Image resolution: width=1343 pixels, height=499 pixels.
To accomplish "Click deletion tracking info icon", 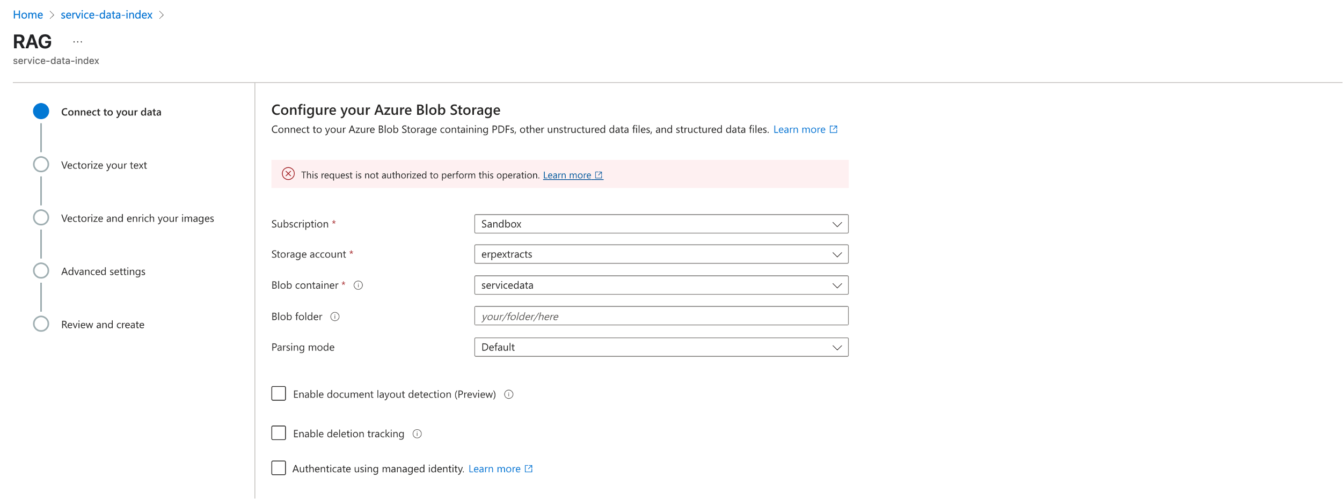I will (418, 434).
